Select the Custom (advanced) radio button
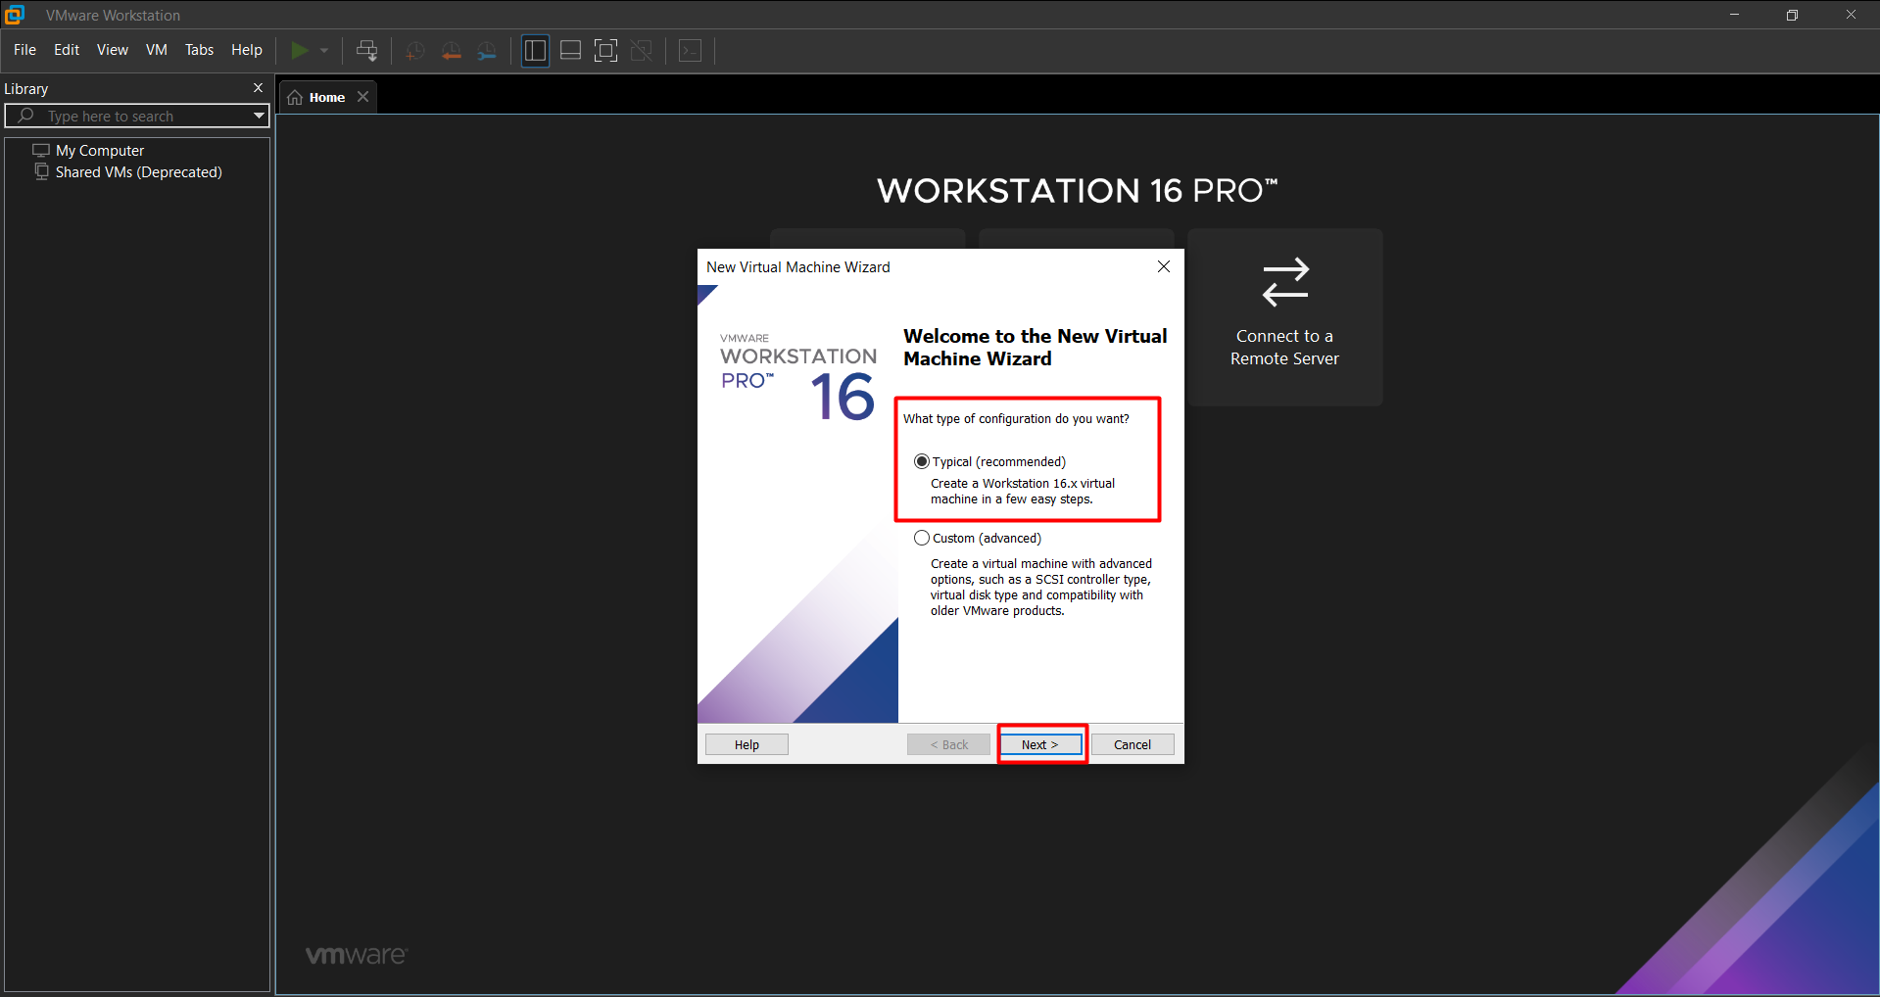 coord(922,538)
